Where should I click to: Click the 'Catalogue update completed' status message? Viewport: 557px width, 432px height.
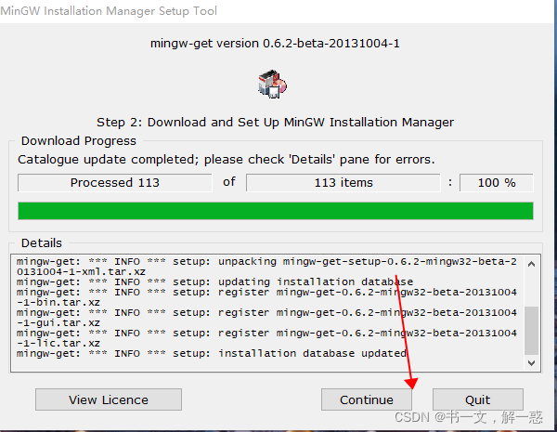[x=226, y=160]
